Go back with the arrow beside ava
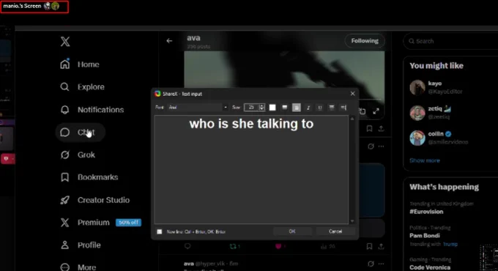This screenshot has height=271, width=498. tap(169, 41)
